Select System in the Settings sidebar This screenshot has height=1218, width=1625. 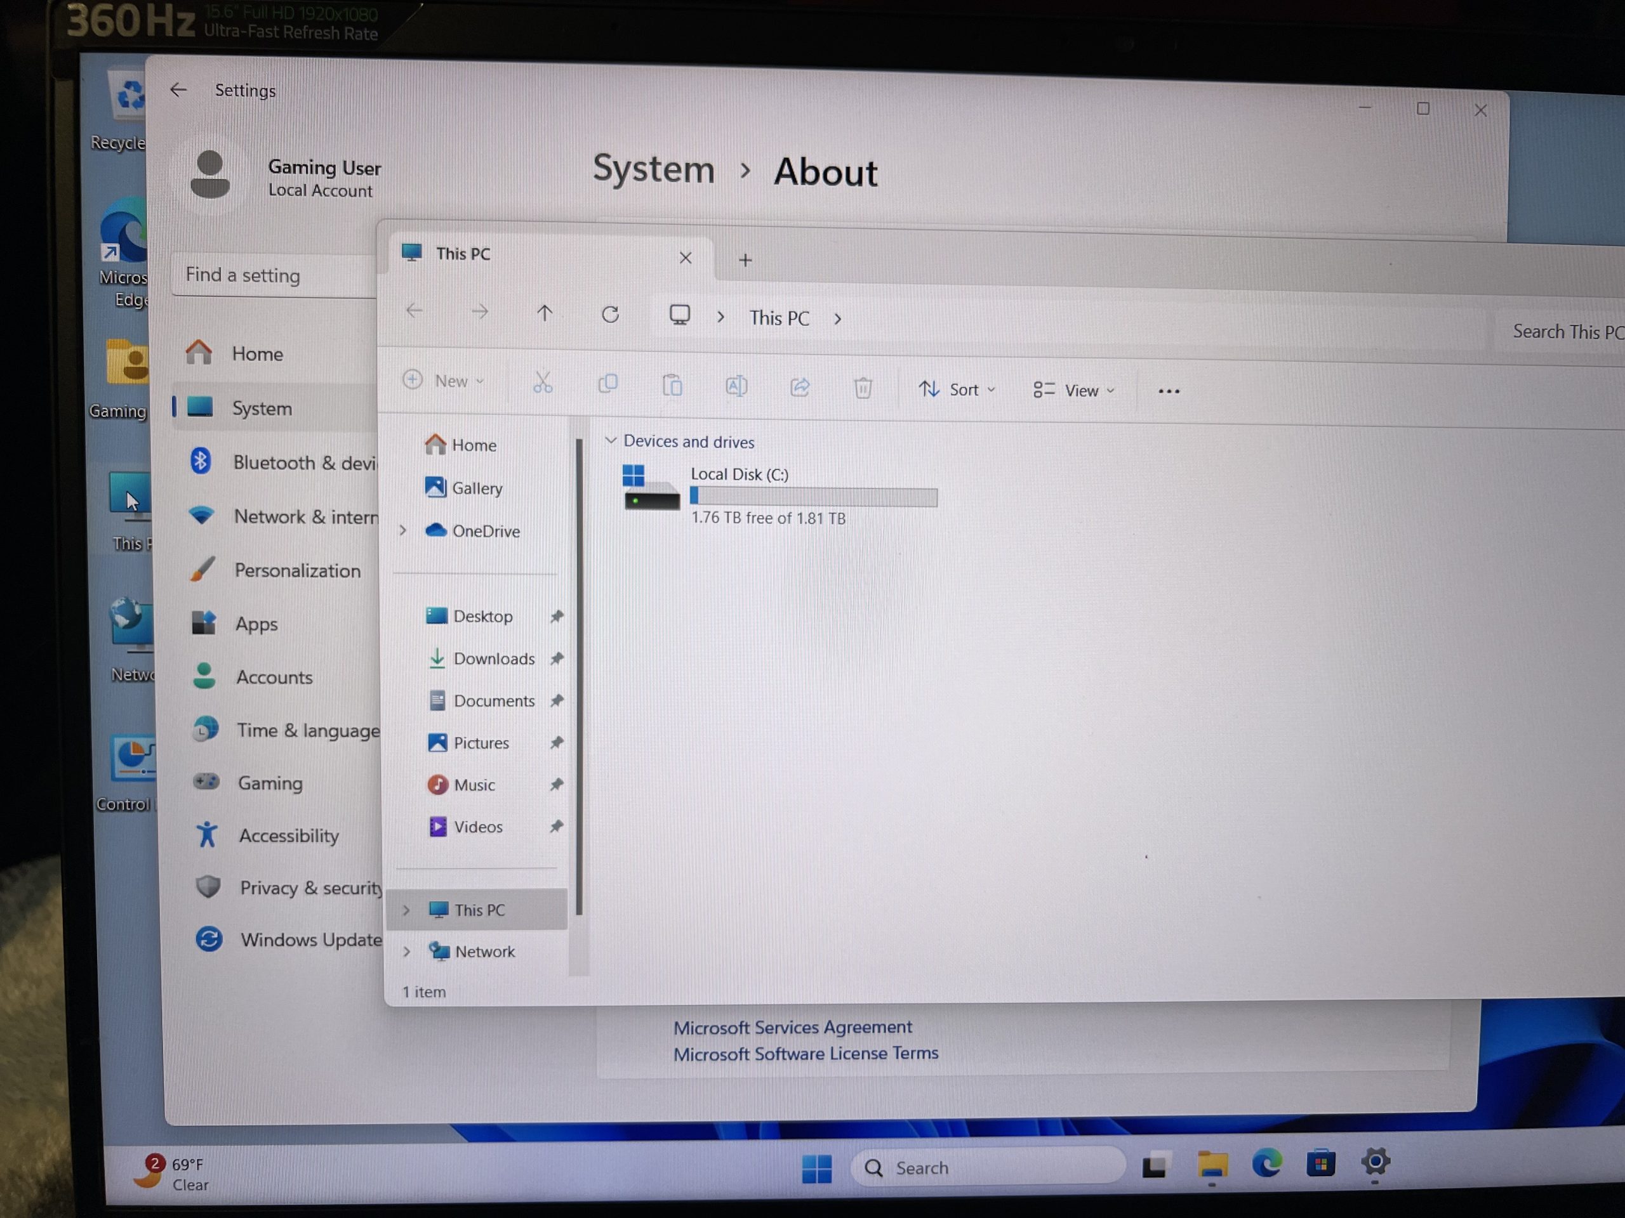(x=274, y=407)
